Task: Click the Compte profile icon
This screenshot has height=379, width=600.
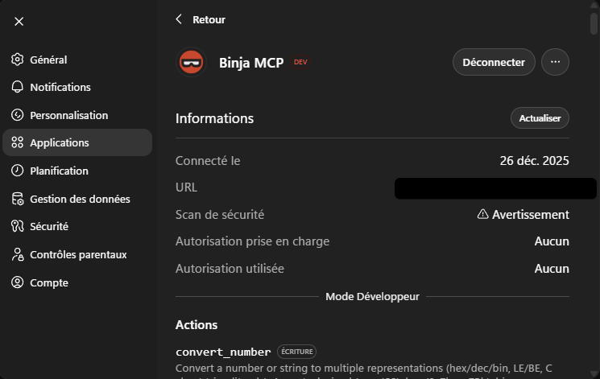Action: pos(17,282)
